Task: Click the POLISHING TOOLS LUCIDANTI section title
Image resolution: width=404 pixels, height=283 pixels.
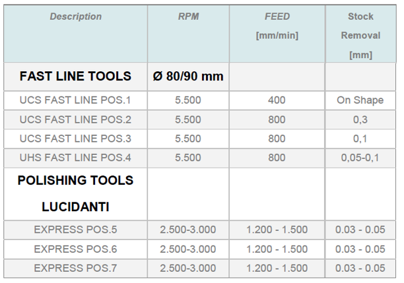Action: (x=75, y=194)
